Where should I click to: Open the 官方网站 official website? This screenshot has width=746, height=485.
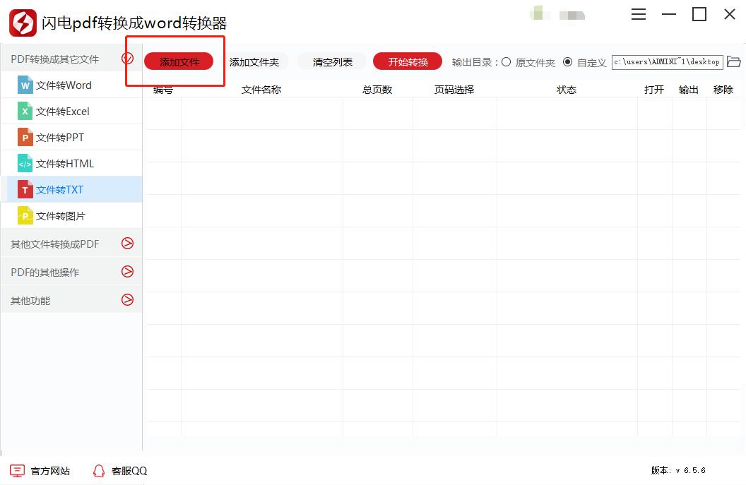[39, 470]
